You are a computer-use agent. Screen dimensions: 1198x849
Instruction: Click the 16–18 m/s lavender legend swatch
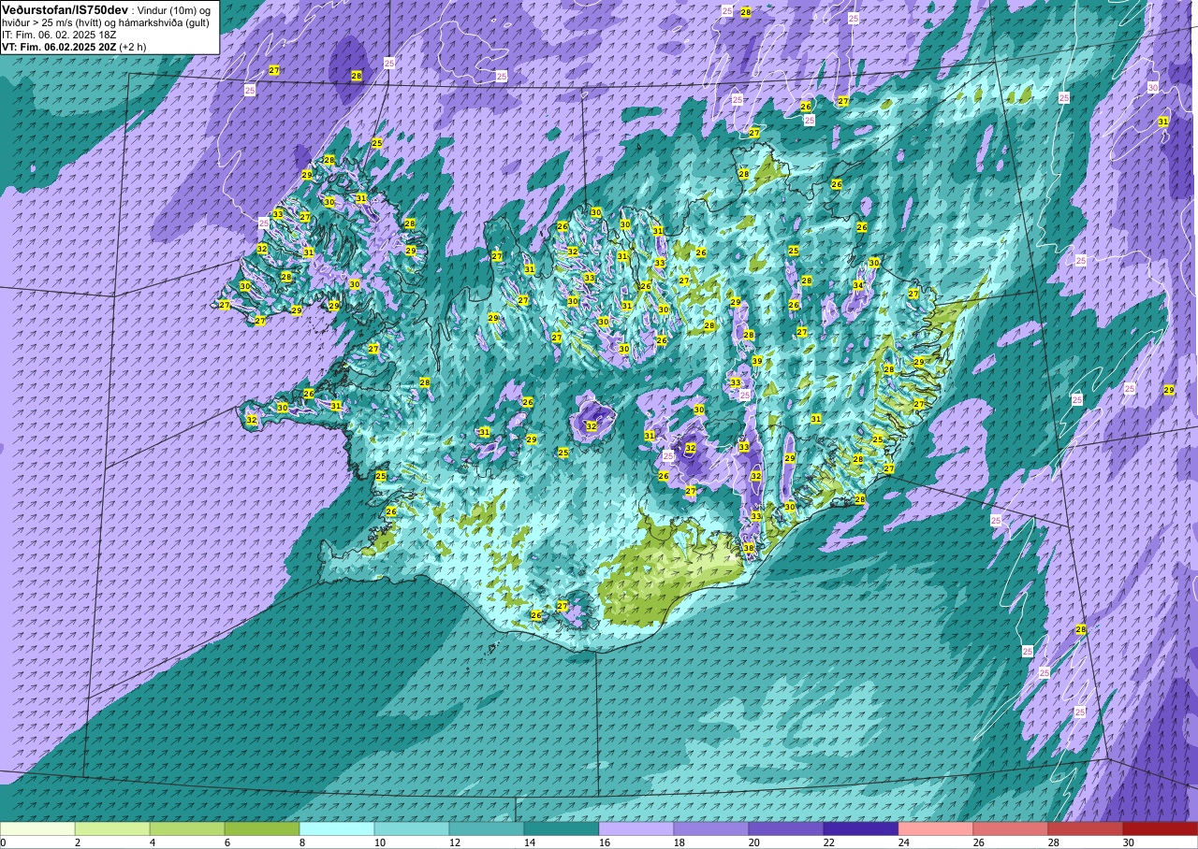(x=636, y=828)
